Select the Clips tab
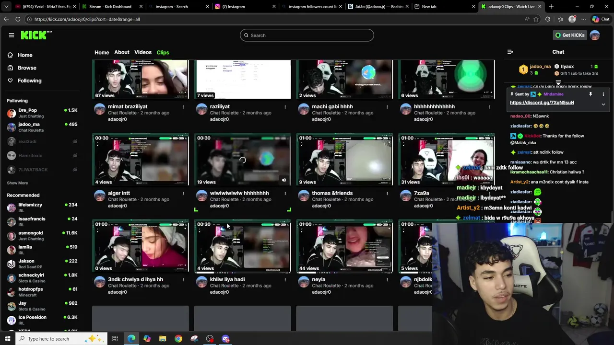This screenshot has width=614, height=345. click(x=163, y=52)
